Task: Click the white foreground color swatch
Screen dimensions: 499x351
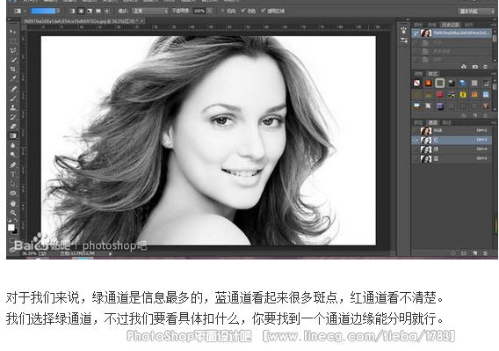Action: [11, 227]
